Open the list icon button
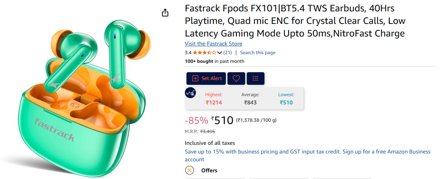Image resolution: width=445 pixels, height=179 pixels. coord(255,79)
